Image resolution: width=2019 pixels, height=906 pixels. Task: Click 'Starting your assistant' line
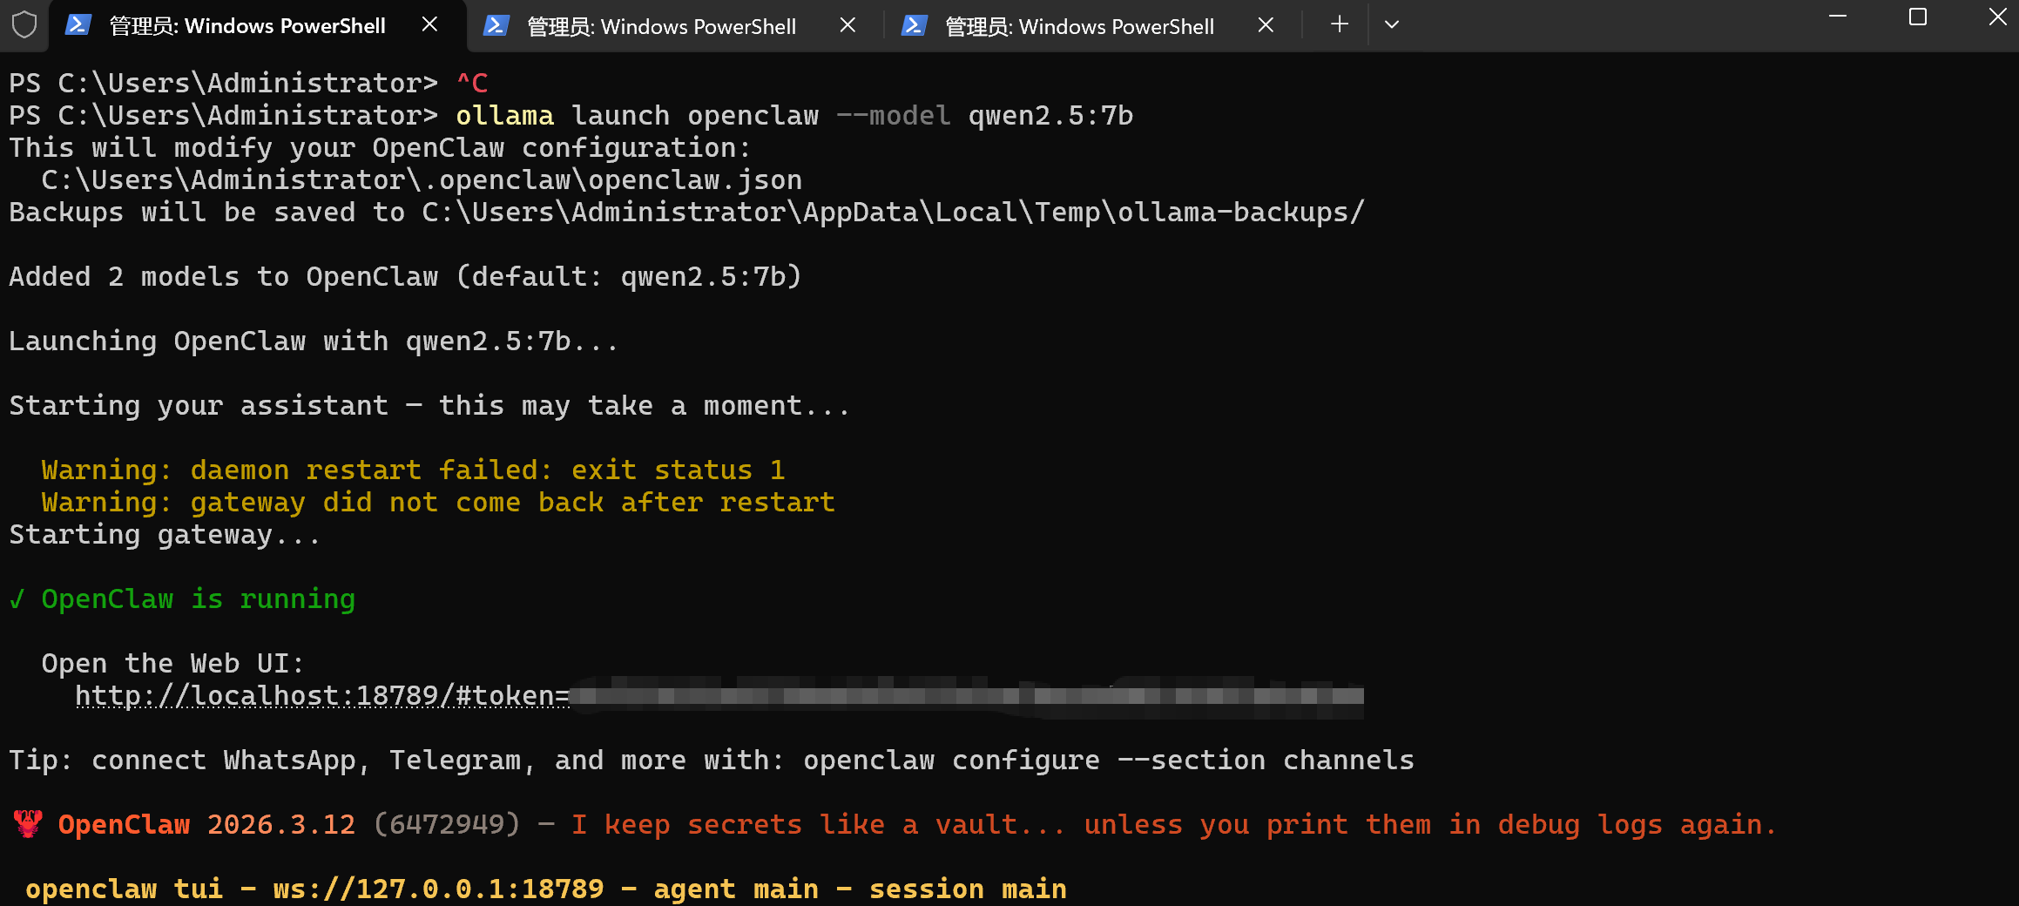429,406
